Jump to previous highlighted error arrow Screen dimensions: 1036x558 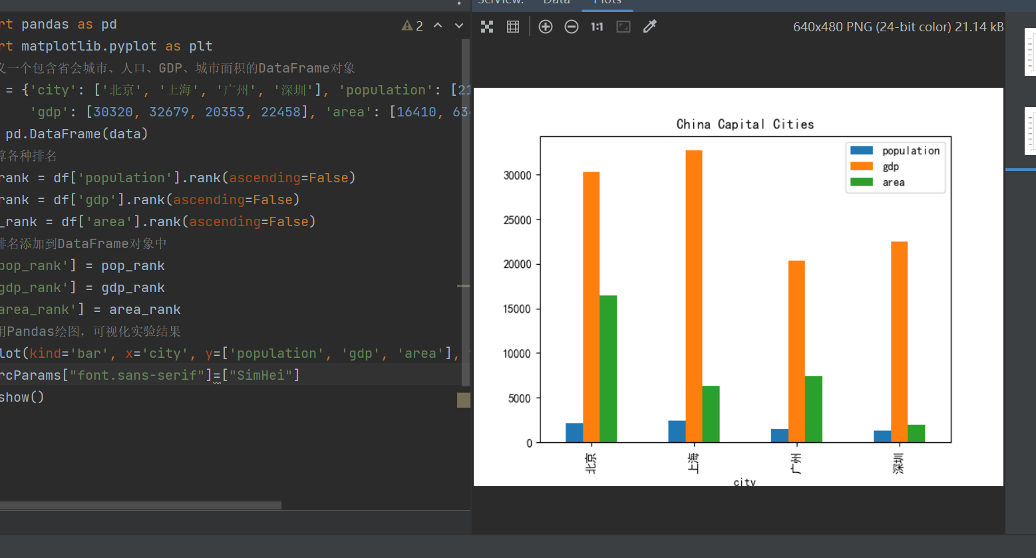click(438, 26)
